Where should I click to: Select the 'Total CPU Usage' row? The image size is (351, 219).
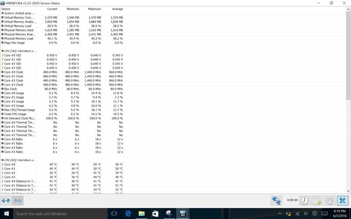tap(62, 114)
